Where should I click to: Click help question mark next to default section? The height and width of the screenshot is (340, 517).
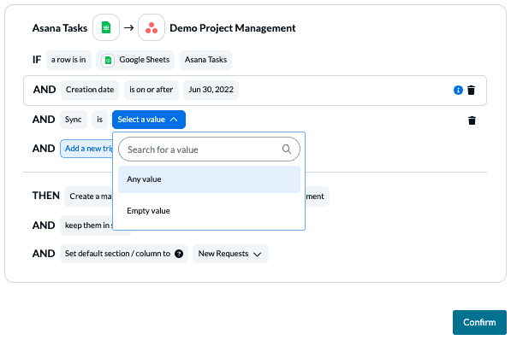179,254
